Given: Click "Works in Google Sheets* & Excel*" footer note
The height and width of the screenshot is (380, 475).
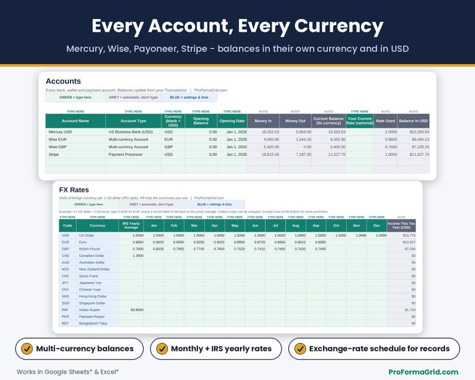Looking at the screenshot, I should tap(68, 372).
